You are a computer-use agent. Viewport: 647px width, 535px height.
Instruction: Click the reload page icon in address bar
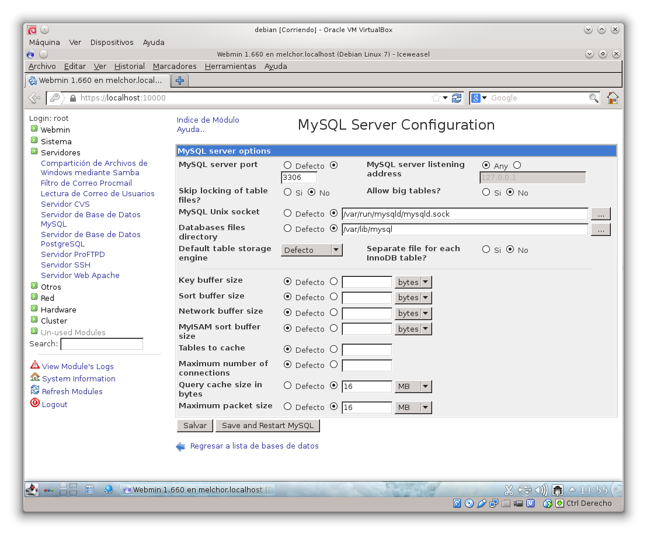coord(457,98)
